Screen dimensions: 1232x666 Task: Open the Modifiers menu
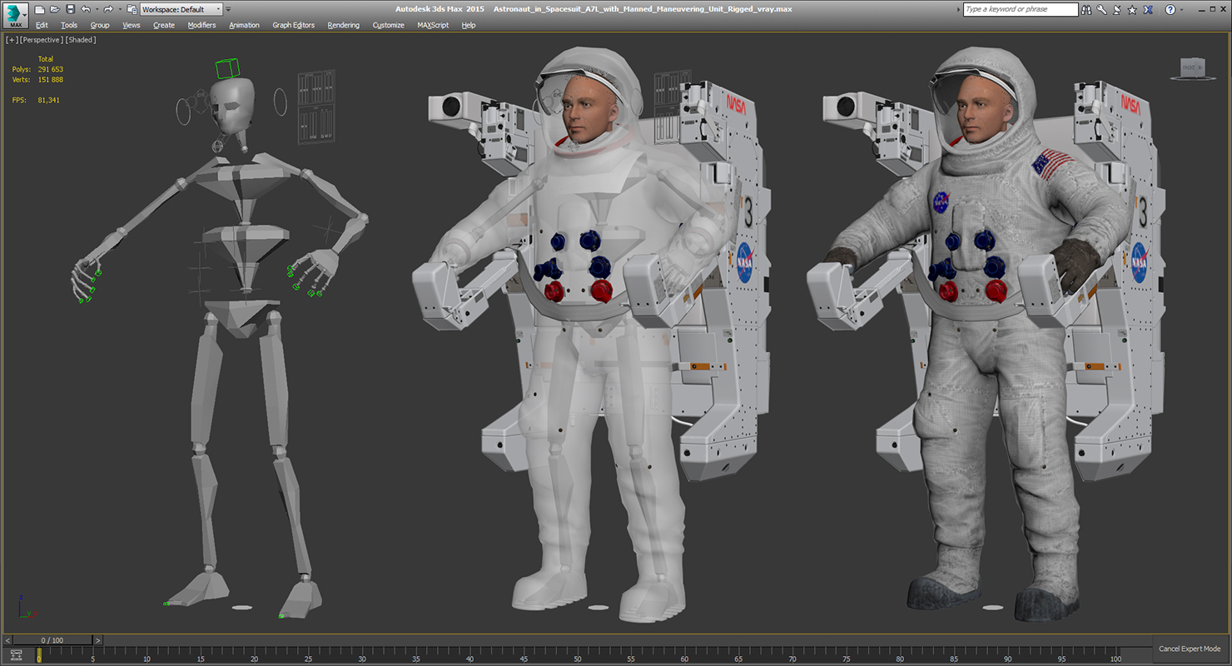coord(201,25)
